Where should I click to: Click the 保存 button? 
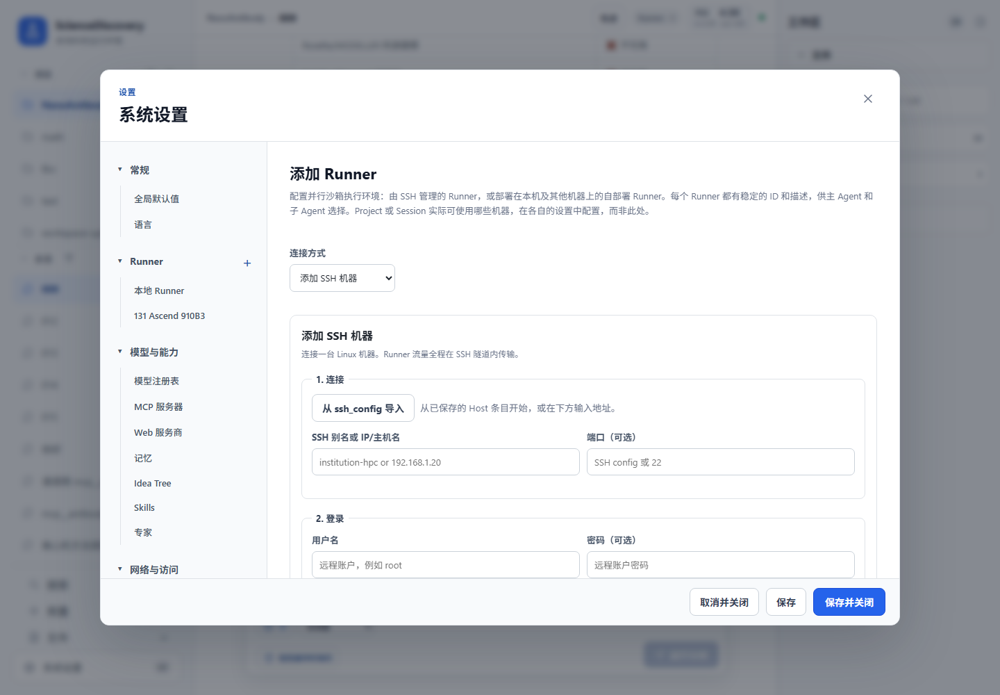(786, 602)
